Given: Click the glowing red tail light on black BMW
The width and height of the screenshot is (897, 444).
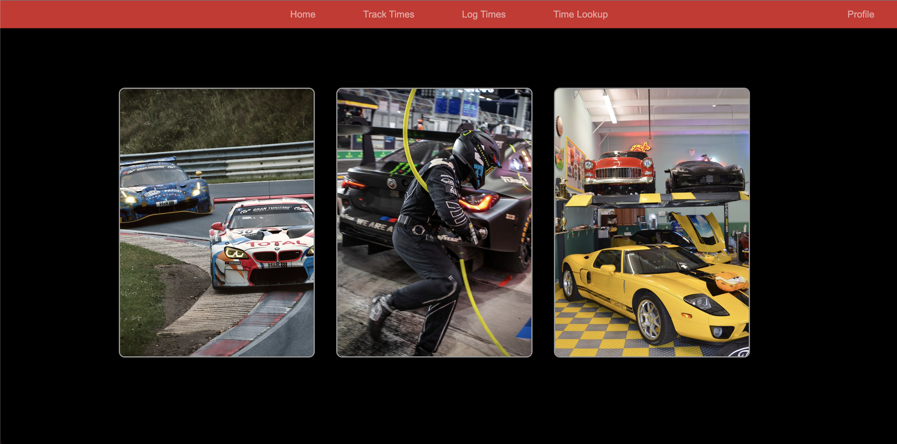Looking at the screenshot, I should tap(479, 202).
